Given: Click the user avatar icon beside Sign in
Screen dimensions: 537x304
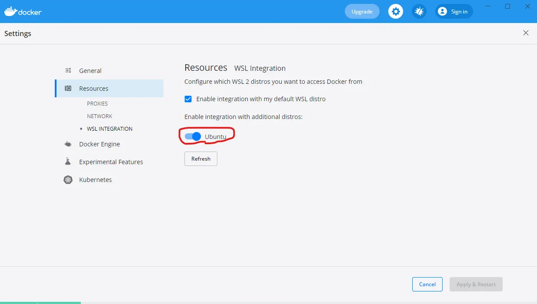Looking at the screenshot, I should [442, 12].
